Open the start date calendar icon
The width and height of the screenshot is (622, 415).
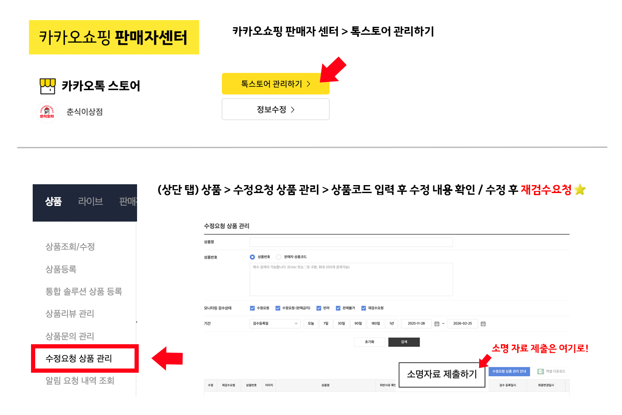tap(437, 324)
